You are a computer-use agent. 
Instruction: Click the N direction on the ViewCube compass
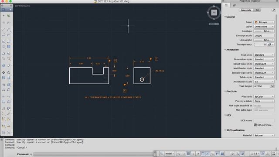[214, 7]
